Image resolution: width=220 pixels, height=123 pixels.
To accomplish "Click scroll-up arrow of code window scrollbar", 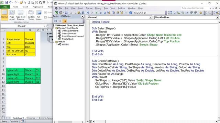I will tap(219, 22).
